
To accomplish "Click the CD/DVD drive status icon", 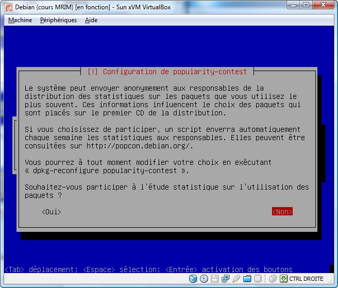I will coord(204,279).
